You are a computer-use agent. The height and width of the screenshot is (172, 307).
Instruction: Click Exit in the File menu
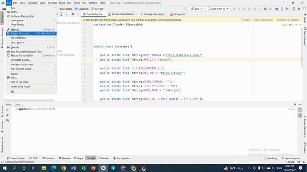pyautogui.click(x=31, y=91)
